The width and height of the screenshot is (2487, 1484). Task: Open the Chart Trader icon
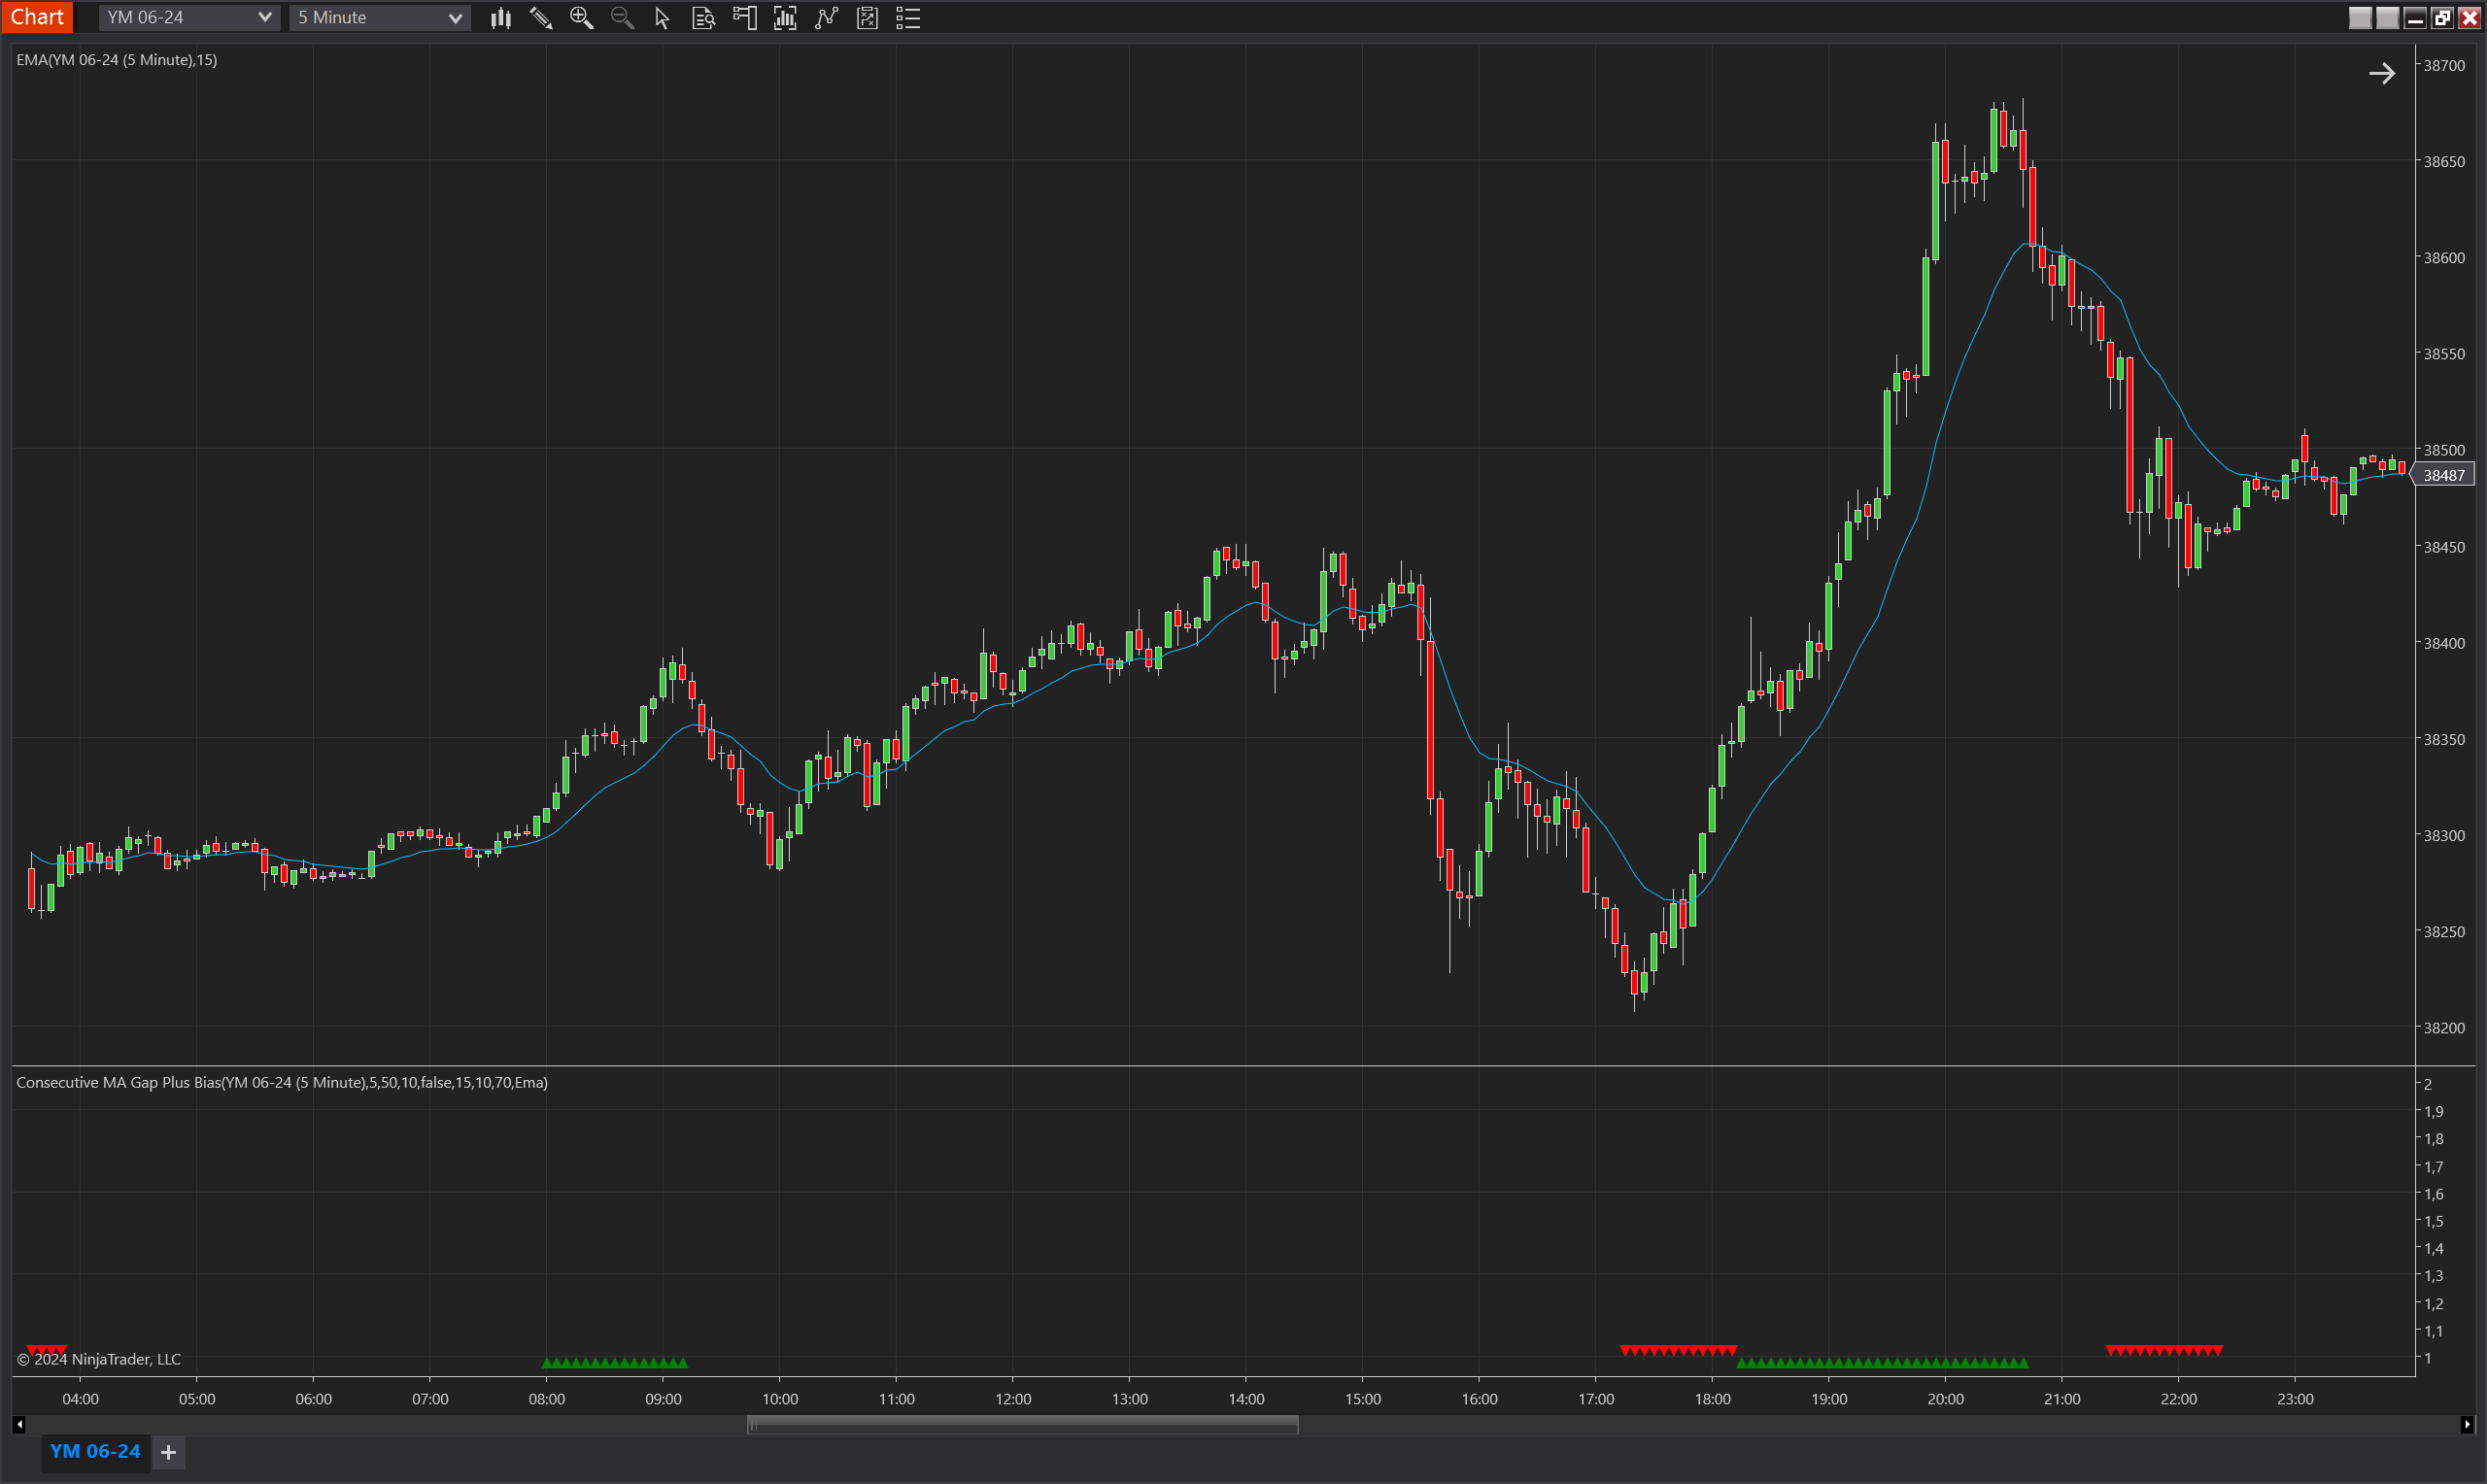pyautogui.click(x=745, y=18)
